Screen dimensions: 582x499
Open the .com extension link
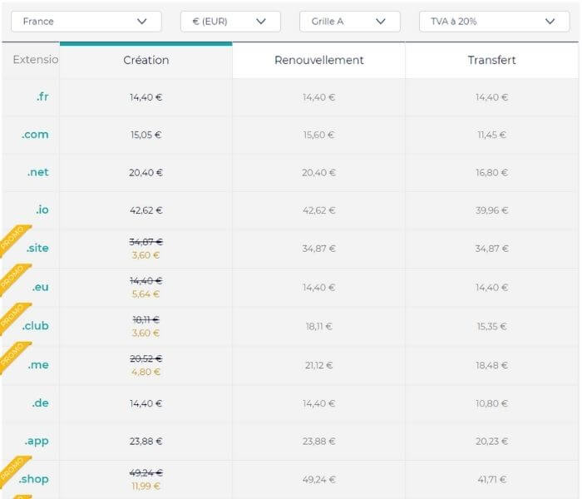pos(35,135)
